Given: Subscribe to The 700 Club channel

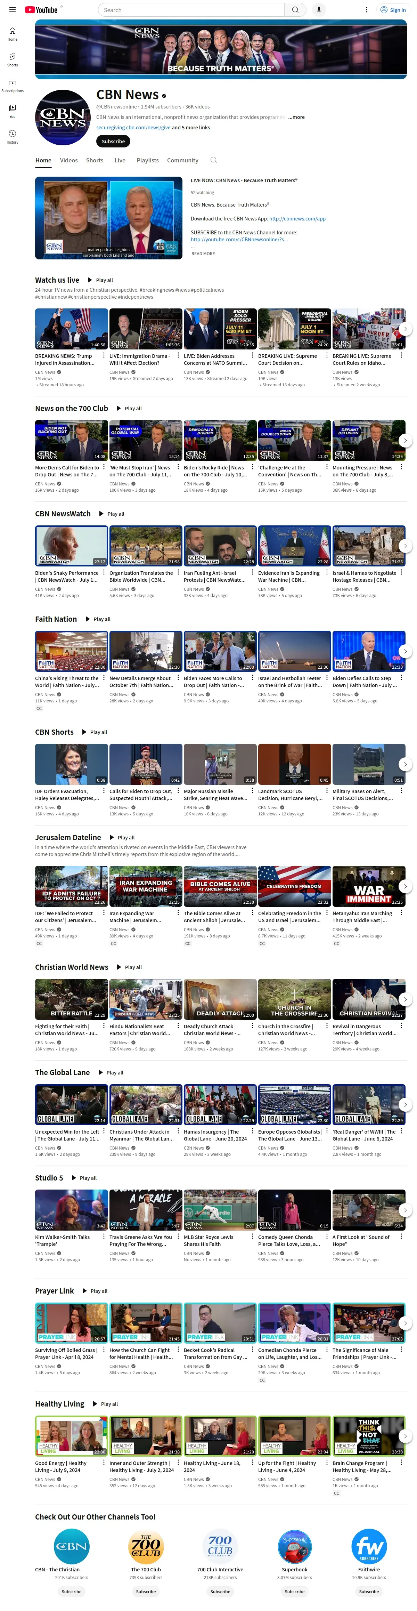Looking at the screenshot, I should pos(146,1592).
